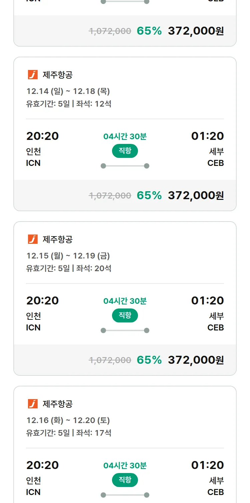Click the 372,000원 price in the topmost card
The width and height of the screenshot is (250, 503).
[x=196, y=31]
